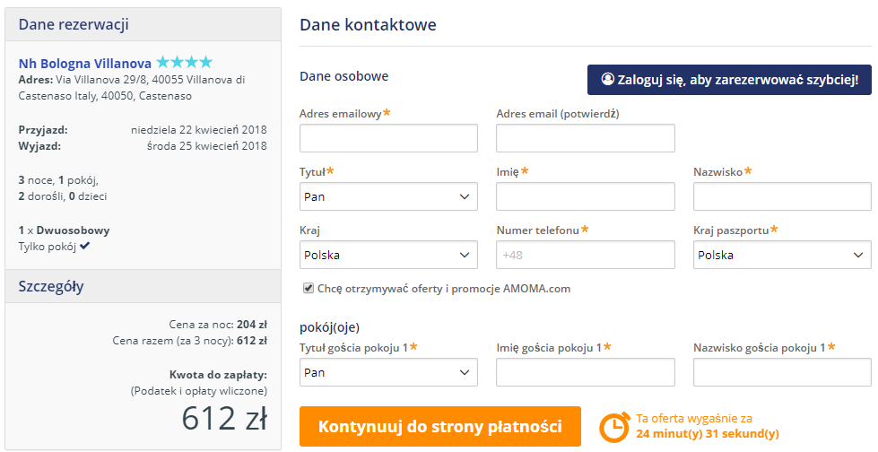Click the offer expiry countdown text

(x=708, y=426)
